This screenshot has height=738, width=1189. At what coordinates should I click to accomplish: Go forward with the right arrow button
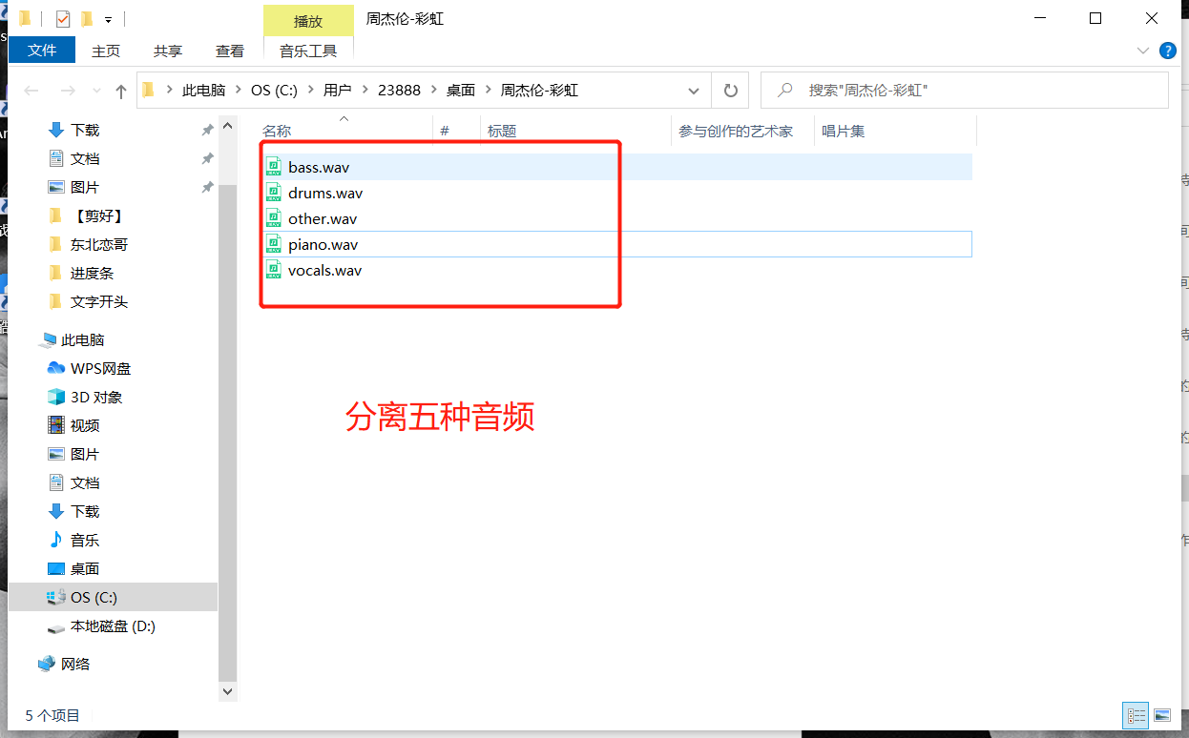(x=68, y=91)
